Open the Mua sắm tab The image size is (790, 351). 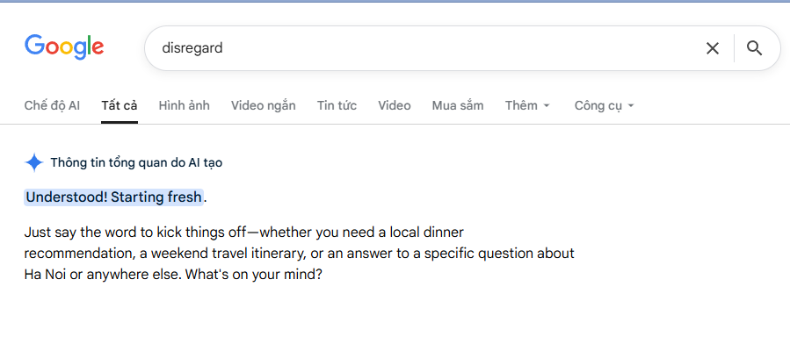tap(458, 105)
